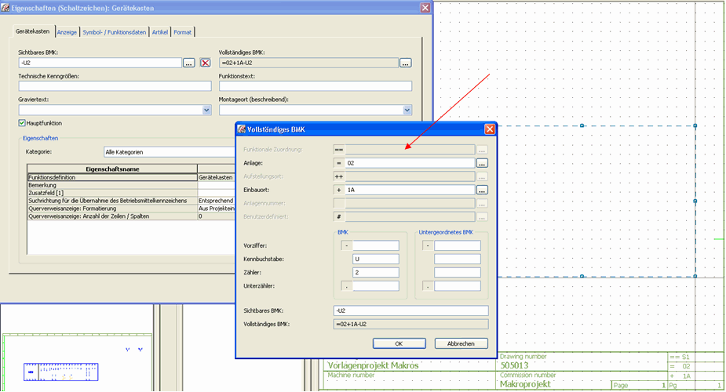Image resolution: width=726 pixels, height=392 pixels.
Task: Click the '.' prefix button in BMK Unterzähler
Action: point(346,286)
